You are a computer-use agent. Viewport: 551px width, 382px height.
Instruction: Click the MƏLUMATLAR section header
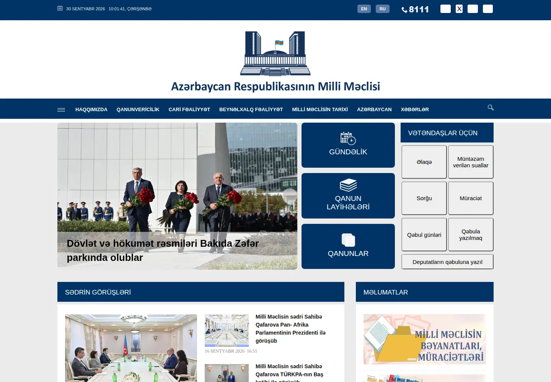pyautogui.click(x=425, y=292)
